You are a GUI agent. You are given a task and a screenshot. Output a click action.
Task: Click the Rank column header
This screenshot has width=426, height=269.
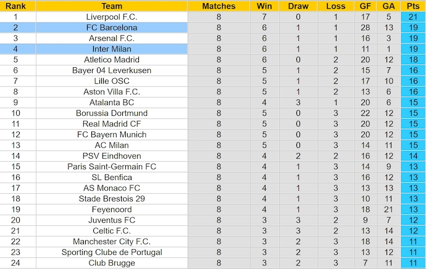(x=15, y=6)
